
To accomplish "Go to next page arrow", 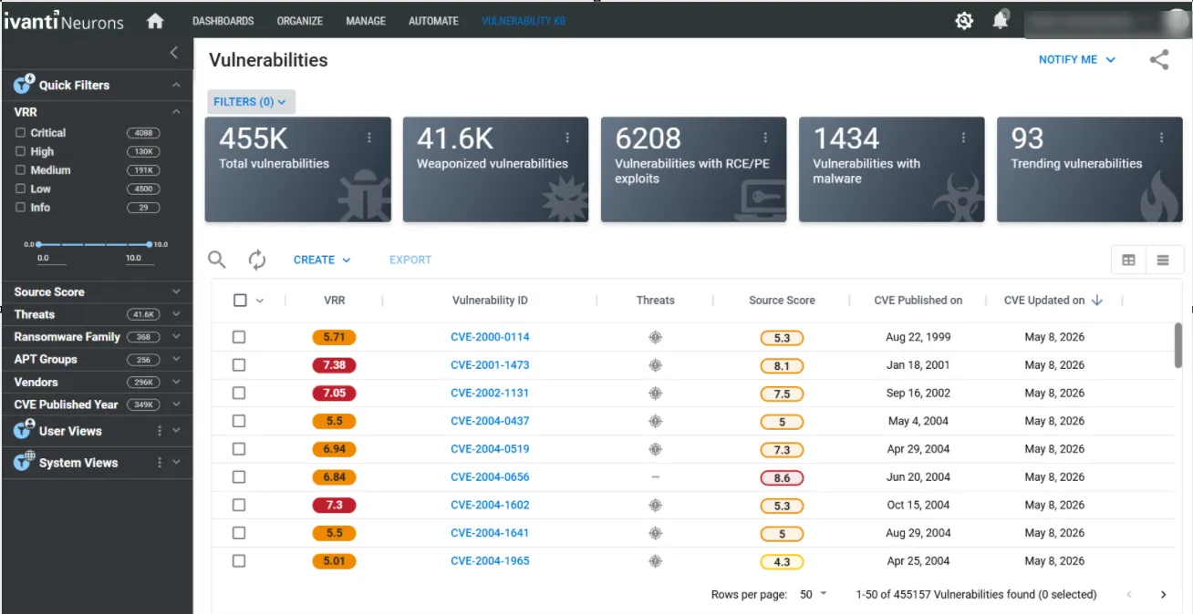I will [1163, 595].
